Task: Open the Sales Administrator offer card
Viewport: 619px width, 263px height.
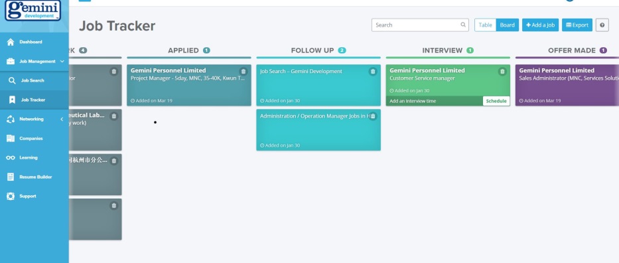Action: point(567,85)
